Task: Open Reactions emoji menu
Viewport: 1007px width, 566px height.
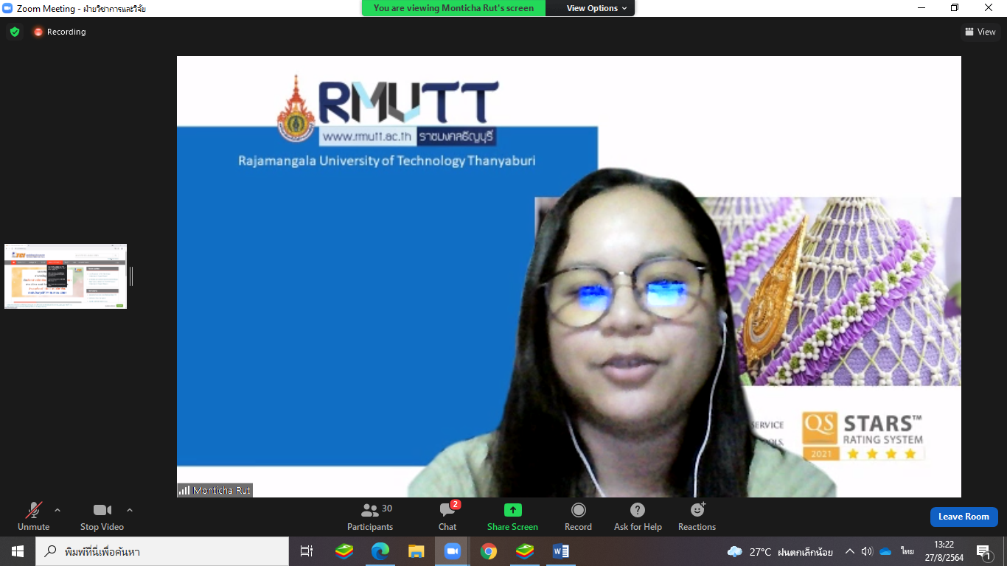Action: (x=697, y=516)
